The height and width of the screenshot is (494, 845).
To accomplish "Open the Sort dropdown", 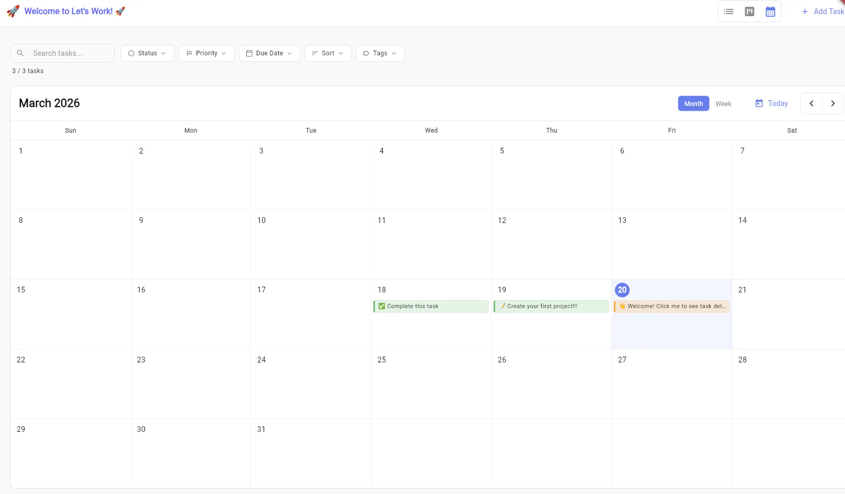I will point(328,53).
